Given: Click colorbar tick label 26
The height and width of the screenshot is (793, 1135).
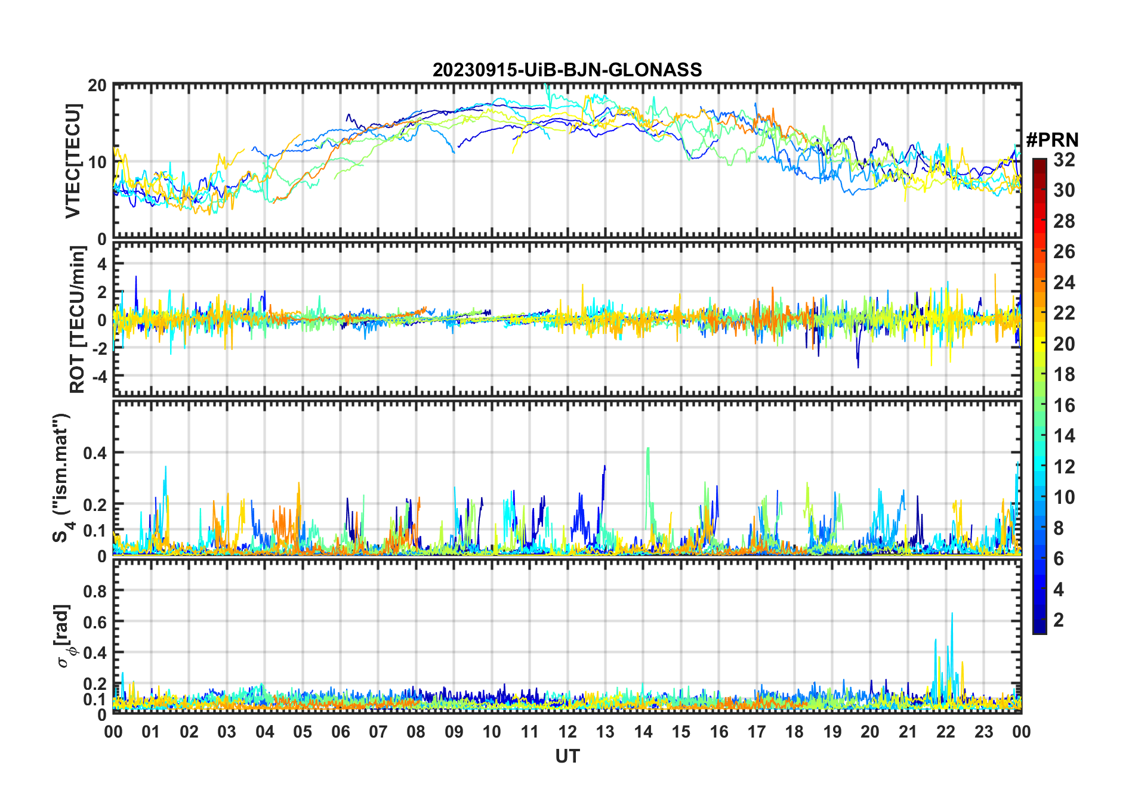Looking at the screenshot, I should tap(1064, 252).
